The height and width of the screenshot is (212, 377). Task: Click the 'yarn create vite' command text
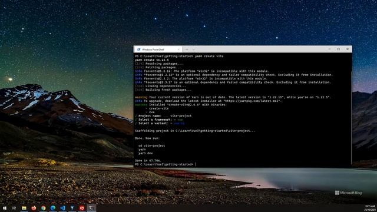[209, 57]
